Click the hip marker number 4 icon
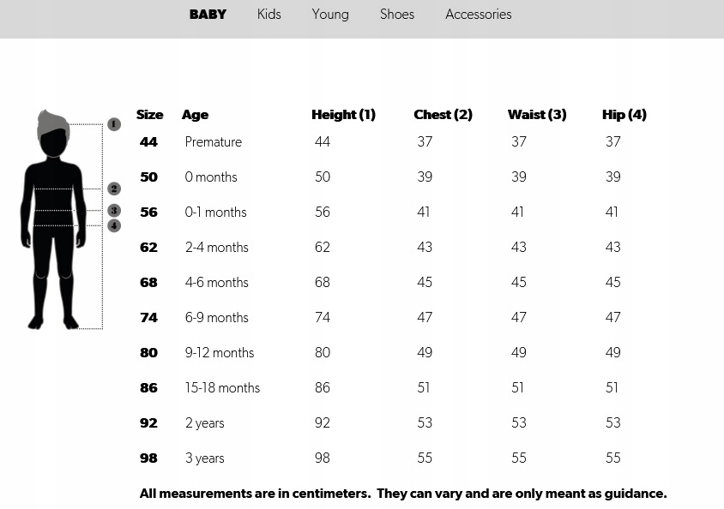This screenshot has width=724, height=509. coord(114,225)
